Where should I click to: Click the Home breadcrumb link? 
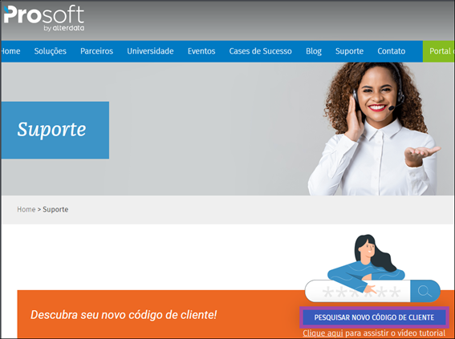coord(26,209)
